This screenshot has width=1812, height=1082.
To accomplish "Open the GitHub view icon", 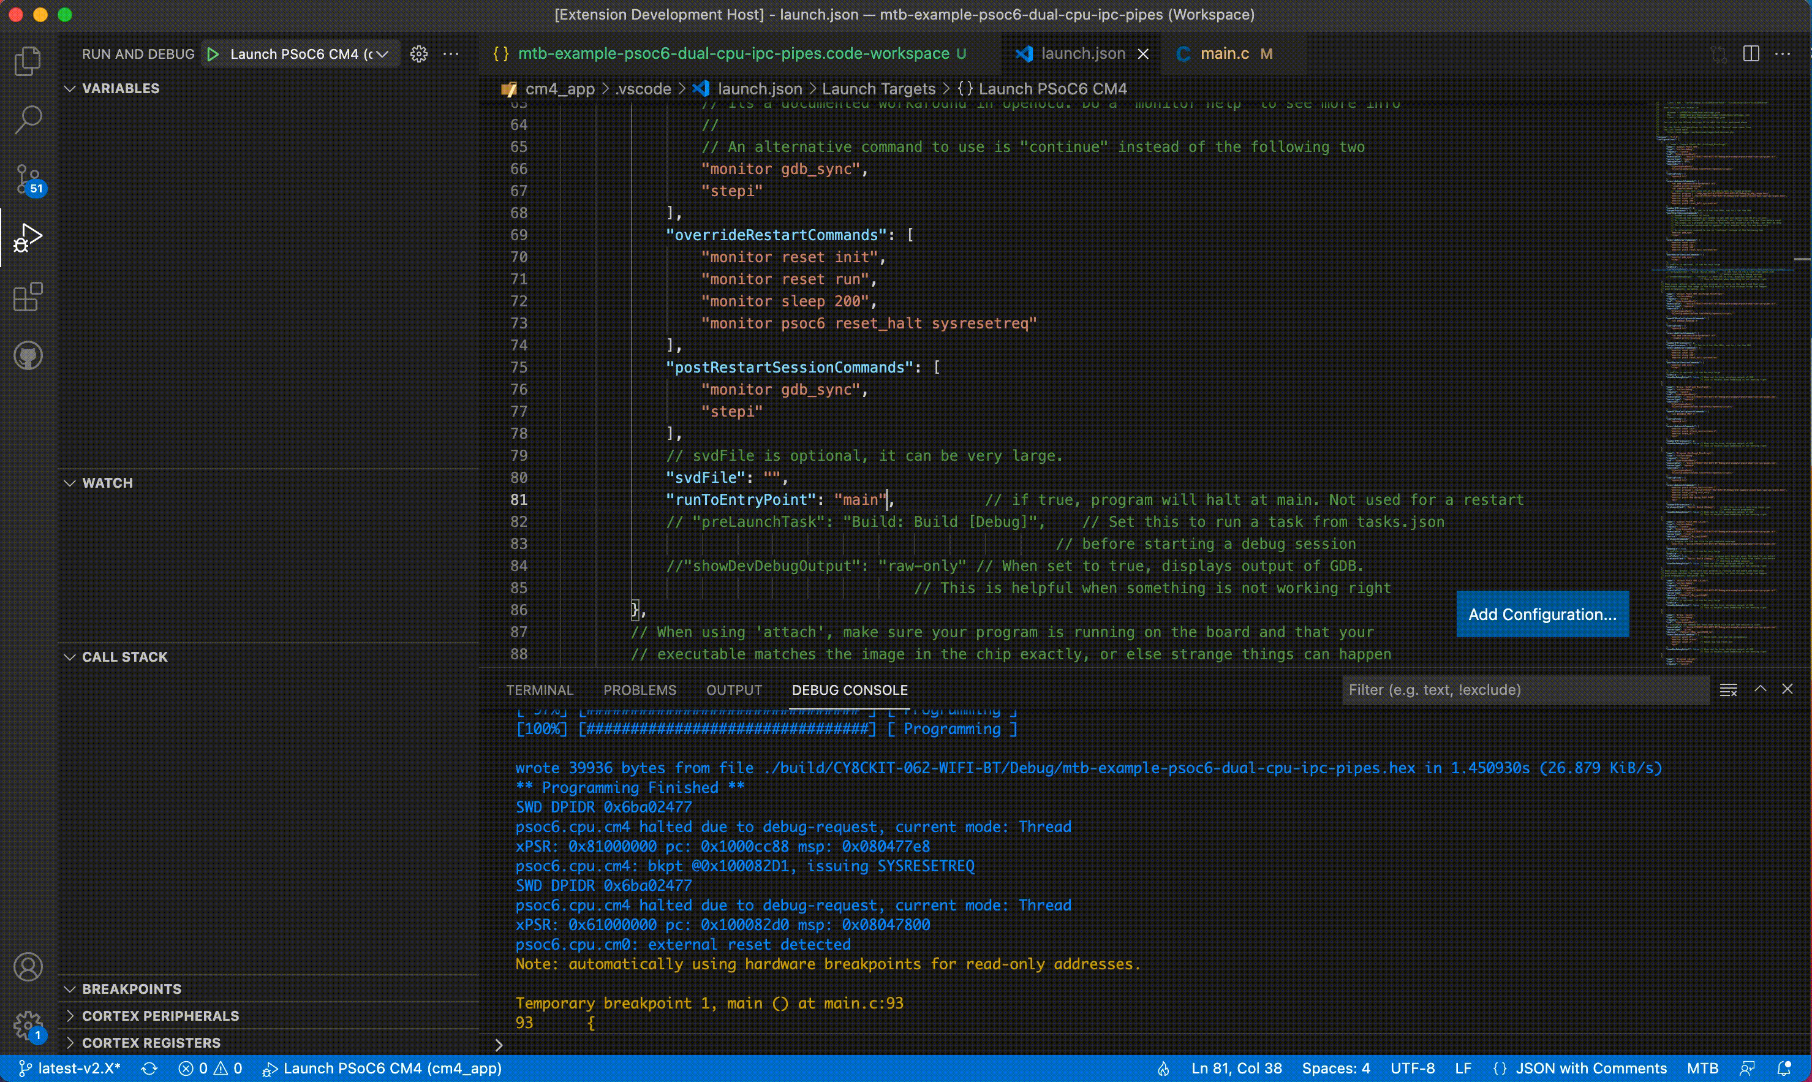I will point(28,356).
